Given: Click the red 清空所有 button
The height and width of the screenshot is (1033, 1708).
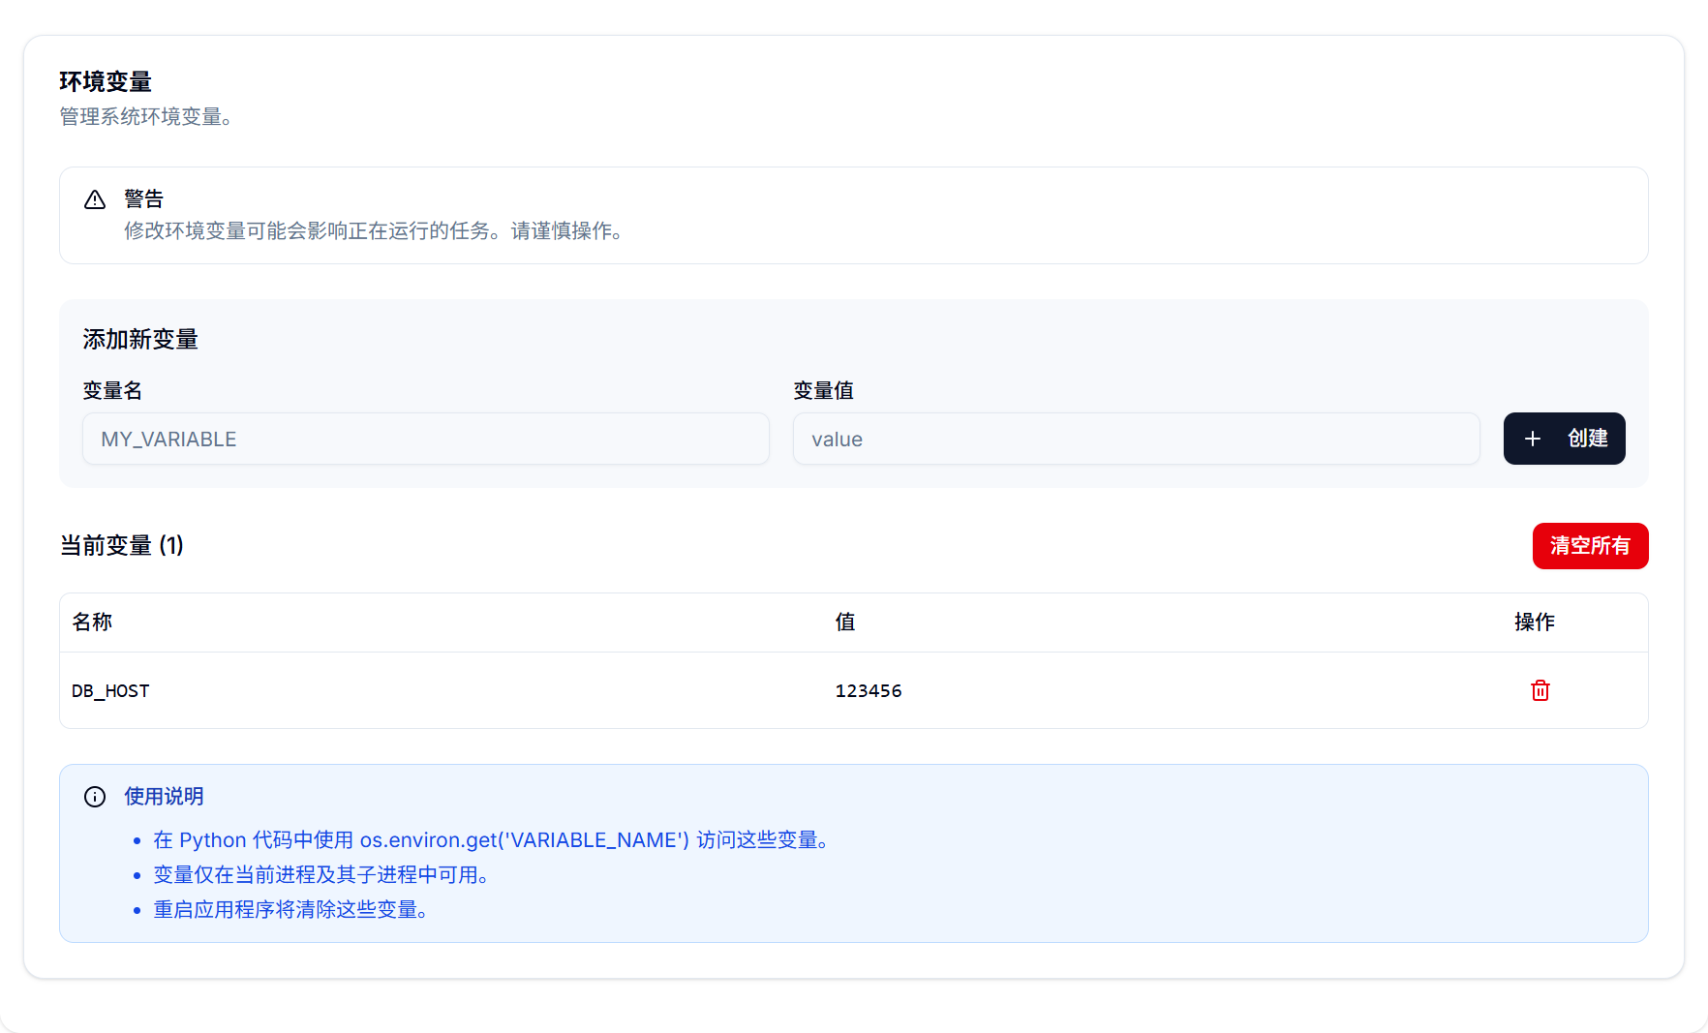Looking at the screenshot, I should pos(1590,546).
